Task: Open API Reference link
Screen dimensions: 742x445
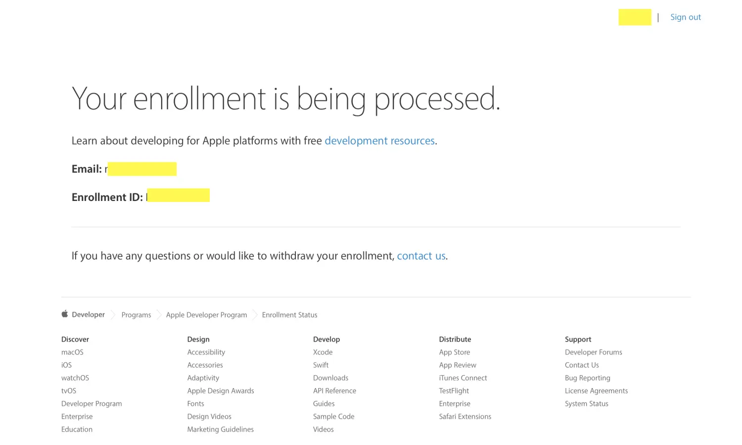Action: pos(334,391)
